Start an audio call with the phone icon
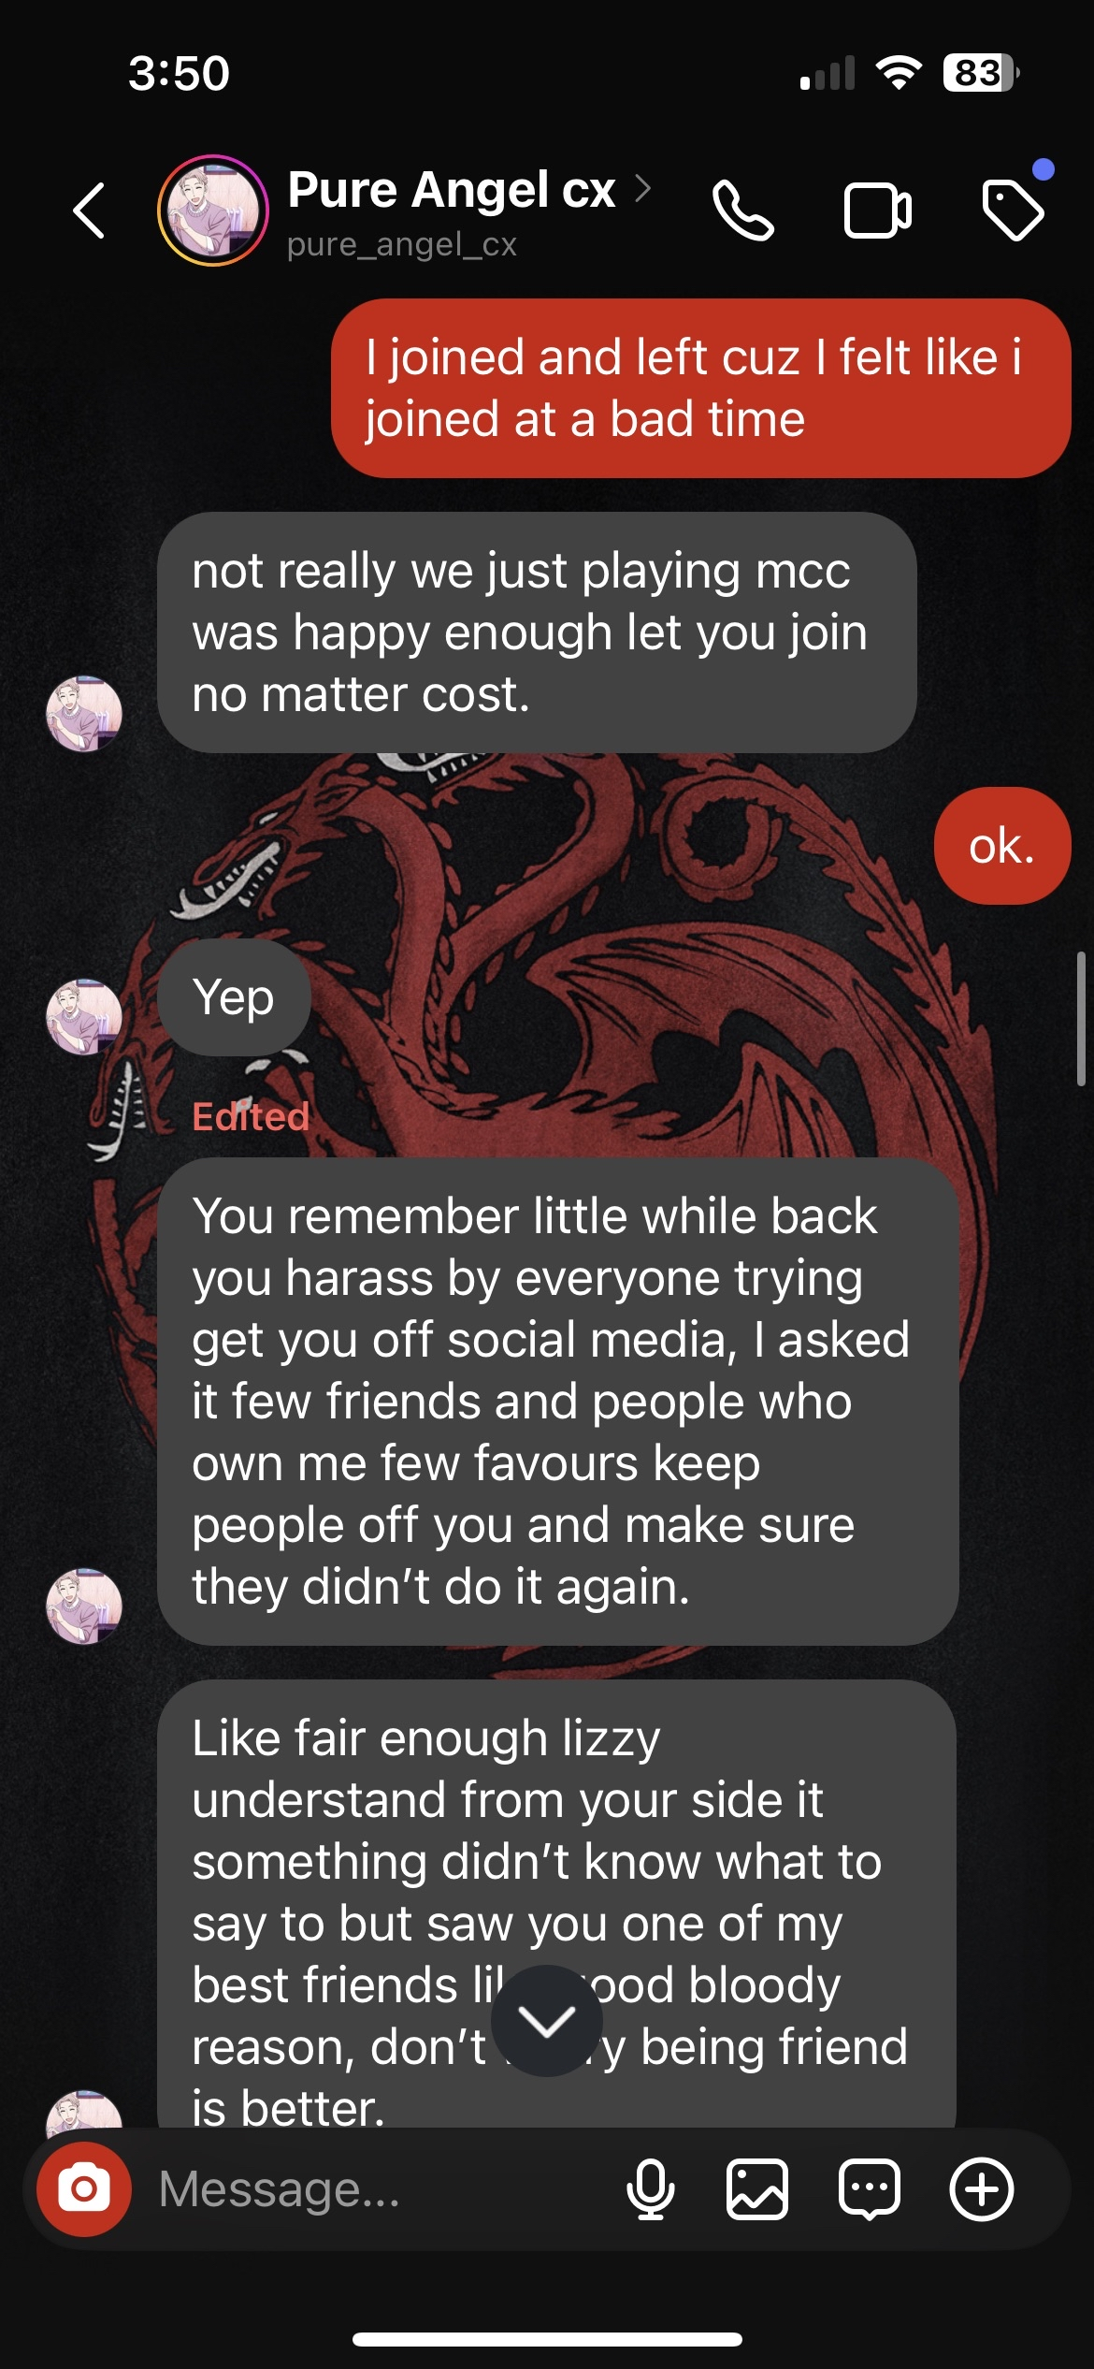The width and height of the screenshot is (1094, 2369). [743, 211]
